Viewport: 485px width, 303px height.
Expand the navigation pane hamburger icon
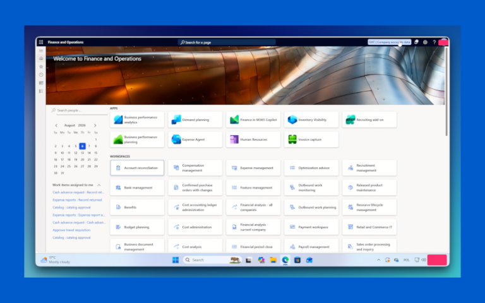41,50
